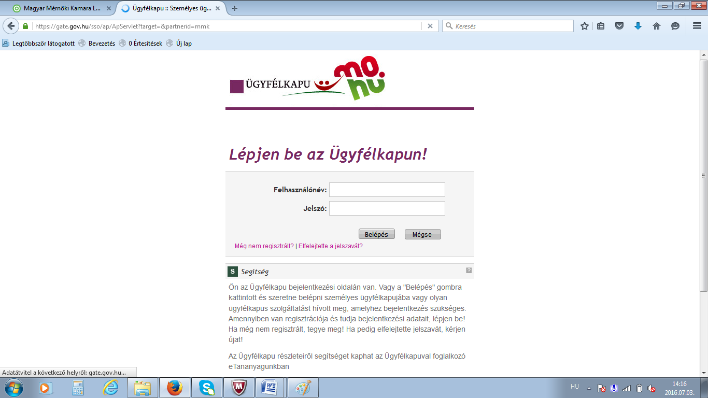Click the Action Center flag tray icon
708x398 pixels.
pyautogui.click(x=602, y=388)
